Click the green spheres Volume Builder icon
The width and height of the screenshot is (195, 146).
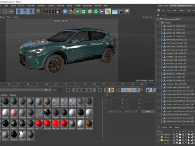pos(96,11)
